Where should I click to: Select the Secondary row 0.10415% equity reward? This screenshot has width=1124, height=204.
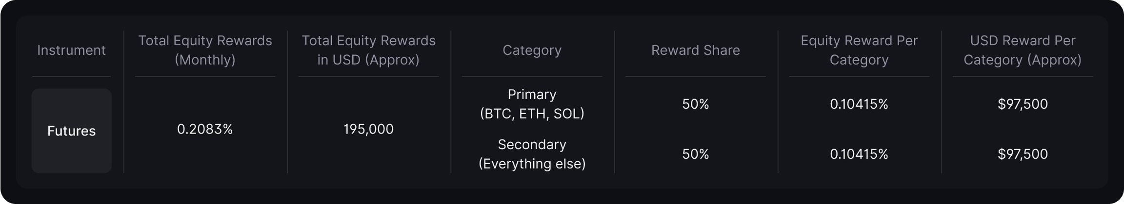click(x=859, y=154)
